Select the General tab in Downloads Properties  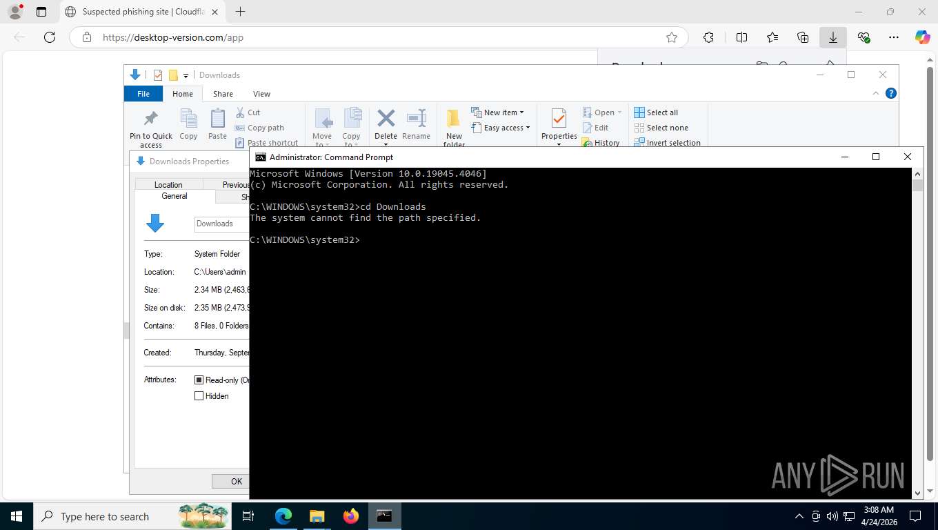click(x=174, y=196)
